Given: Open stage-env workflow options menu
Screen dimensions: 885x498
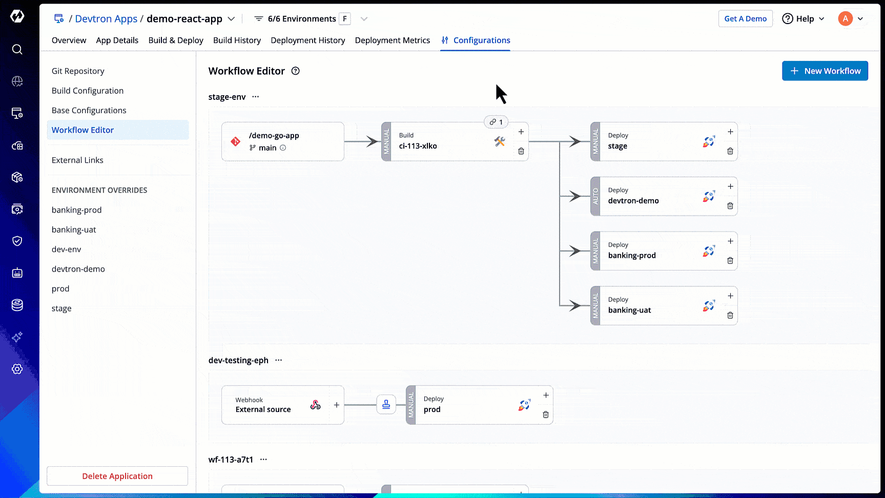Looking at the screenshot, I should coord(256,97).
